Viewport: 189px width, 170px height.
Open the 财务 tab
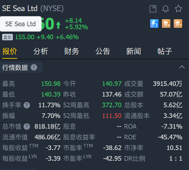tap(72, 51)
